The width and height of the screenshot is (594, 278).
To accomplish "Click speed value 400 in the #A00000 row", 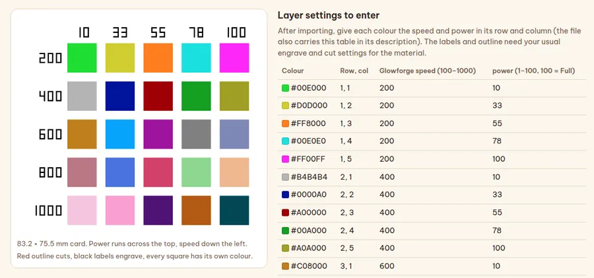I will pos(387,213).
